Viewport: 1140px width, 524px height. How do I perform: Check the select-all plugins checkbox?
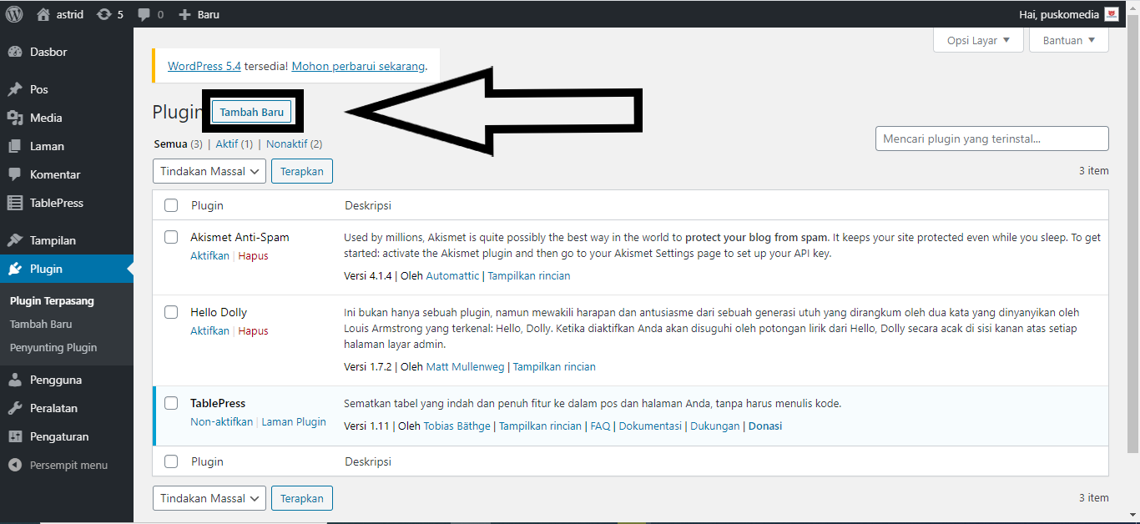coord(171,204)
